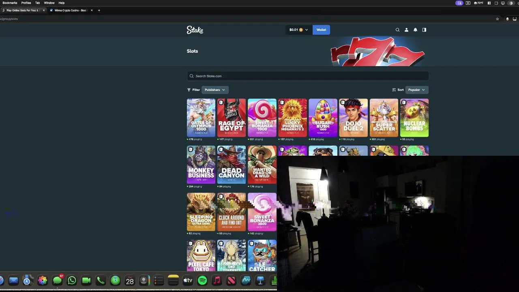Screen dimensions: 519x292
Task: Open the Profiles menu
Action: pos(26,3)
